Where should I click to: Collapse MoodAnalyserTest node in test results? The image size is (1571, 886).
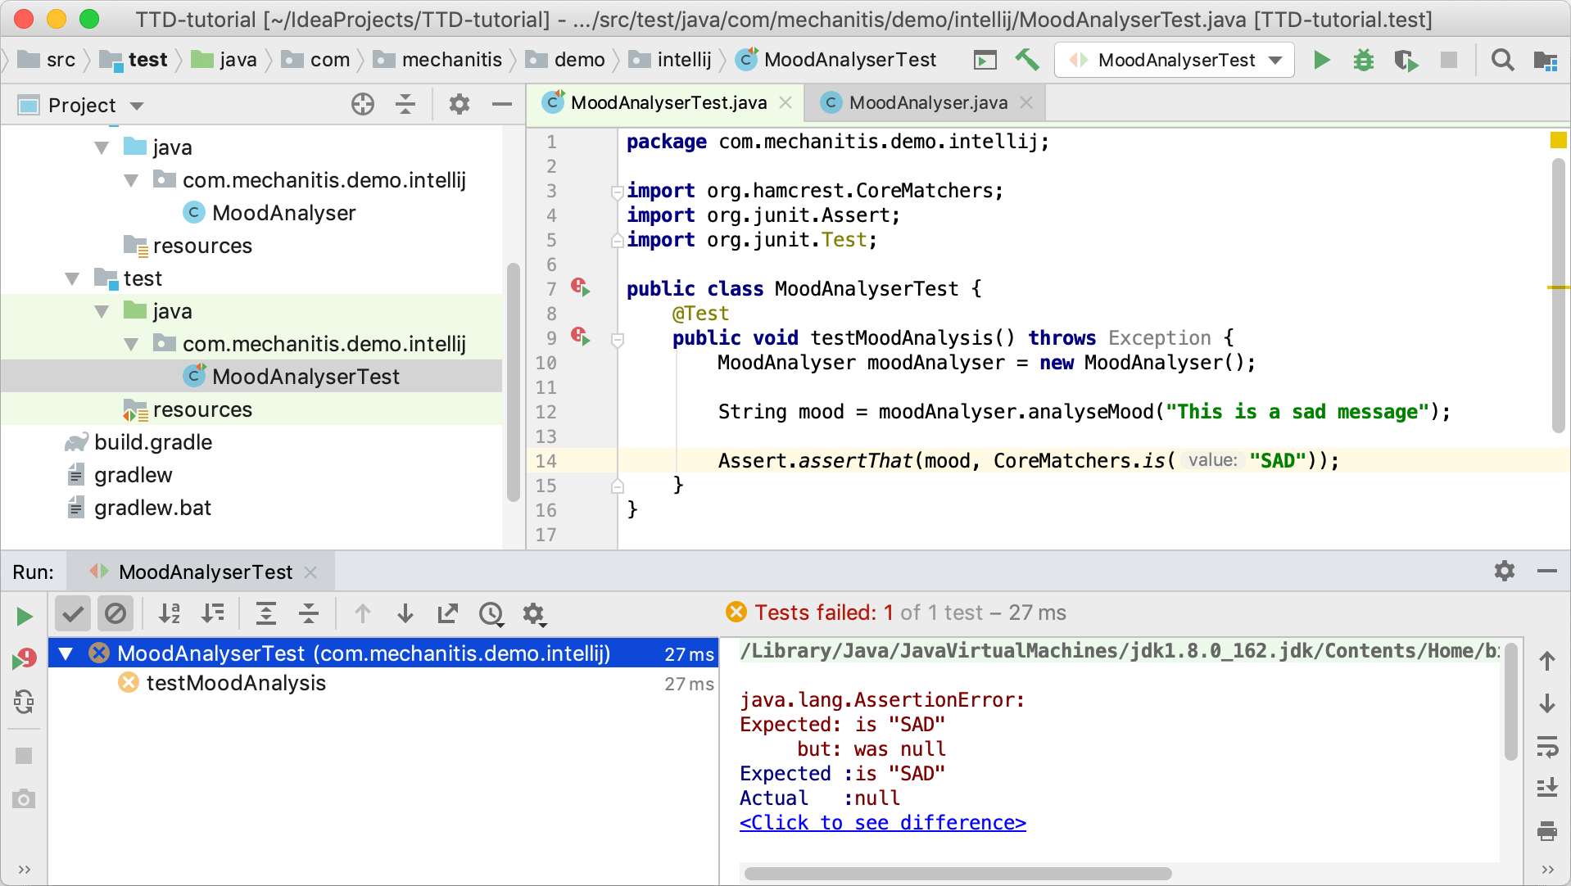66,653
